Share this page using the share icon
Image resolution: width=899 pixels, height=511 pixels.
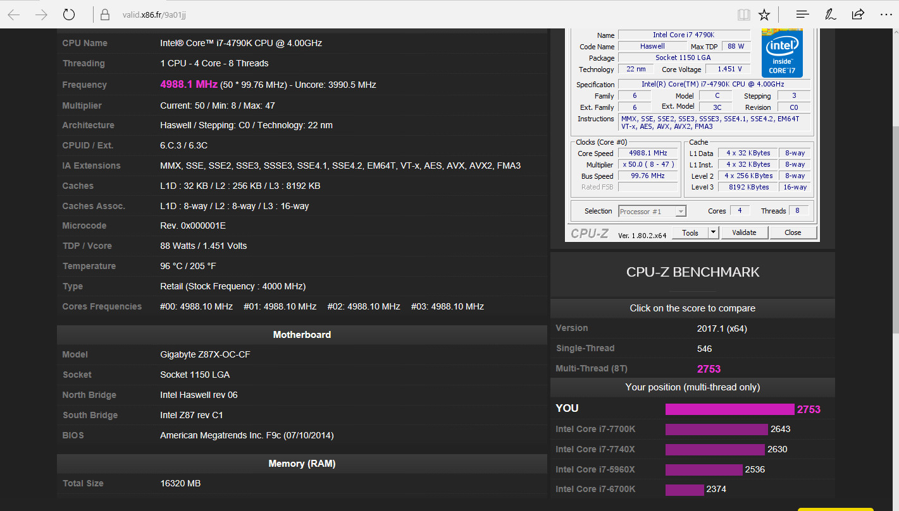coord(858,15)
